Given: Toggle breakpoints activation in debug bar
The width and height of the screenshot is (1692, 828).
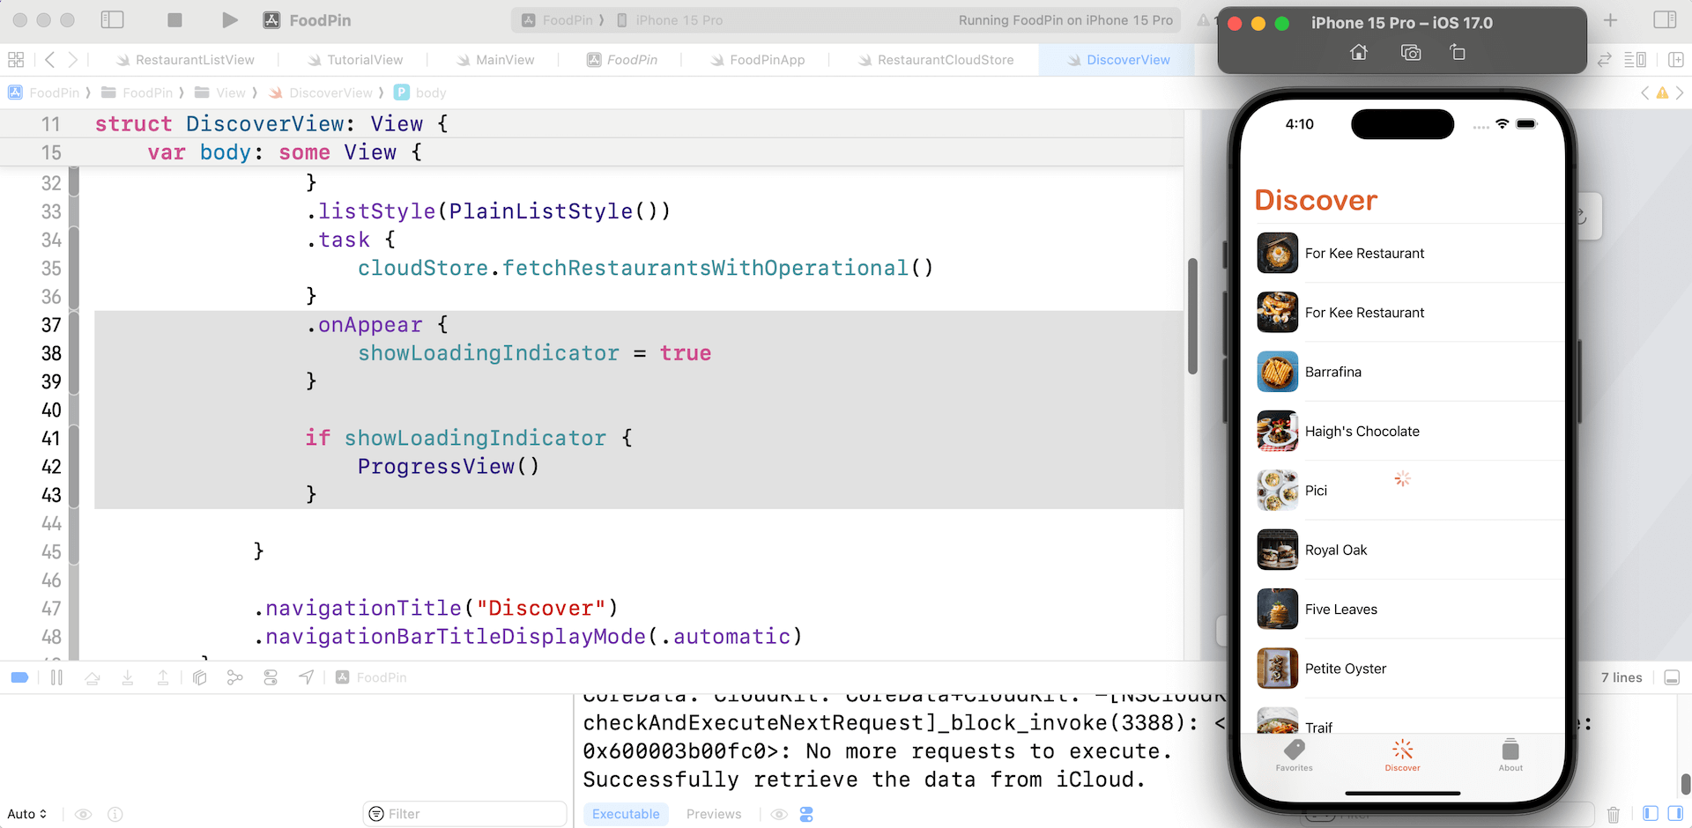Looking at the screenshot, I should [x=19, y=677].
